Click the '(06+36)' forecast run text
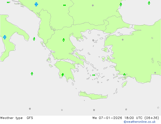Viewport: 161px width, 124px height. click(152, 118)
